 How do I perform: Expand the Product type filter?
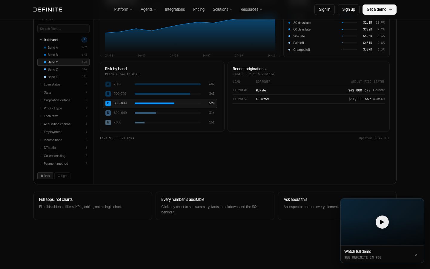tap(63, 108)
